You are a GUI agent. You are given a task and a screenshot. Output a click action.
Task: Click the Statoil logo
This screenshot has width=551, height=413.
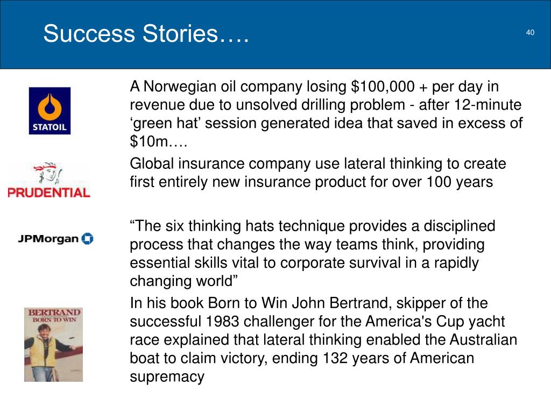pyautogui.click(x=50, y=111)
